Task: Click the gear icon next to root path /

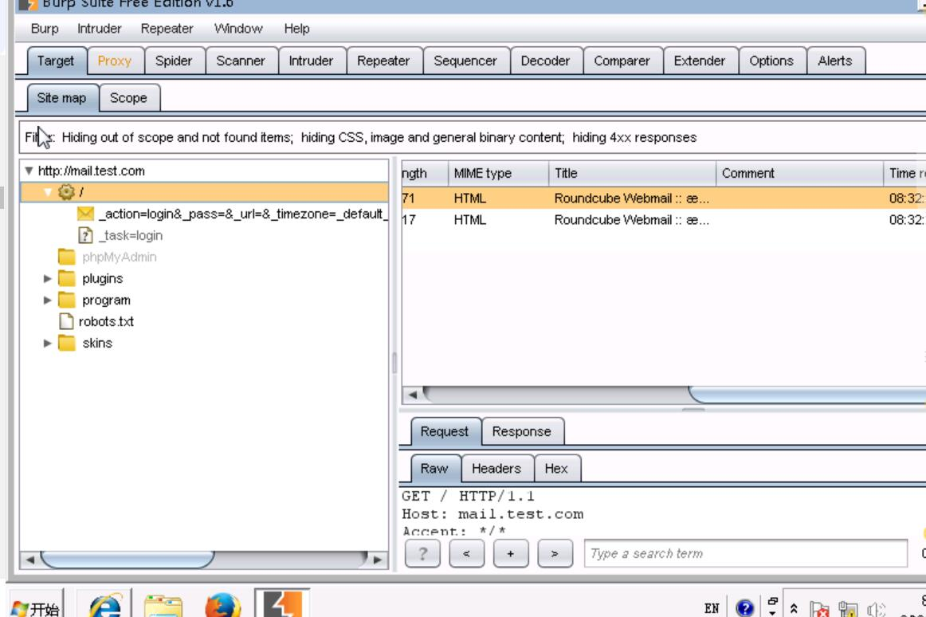Action: [x=66, y=191]
